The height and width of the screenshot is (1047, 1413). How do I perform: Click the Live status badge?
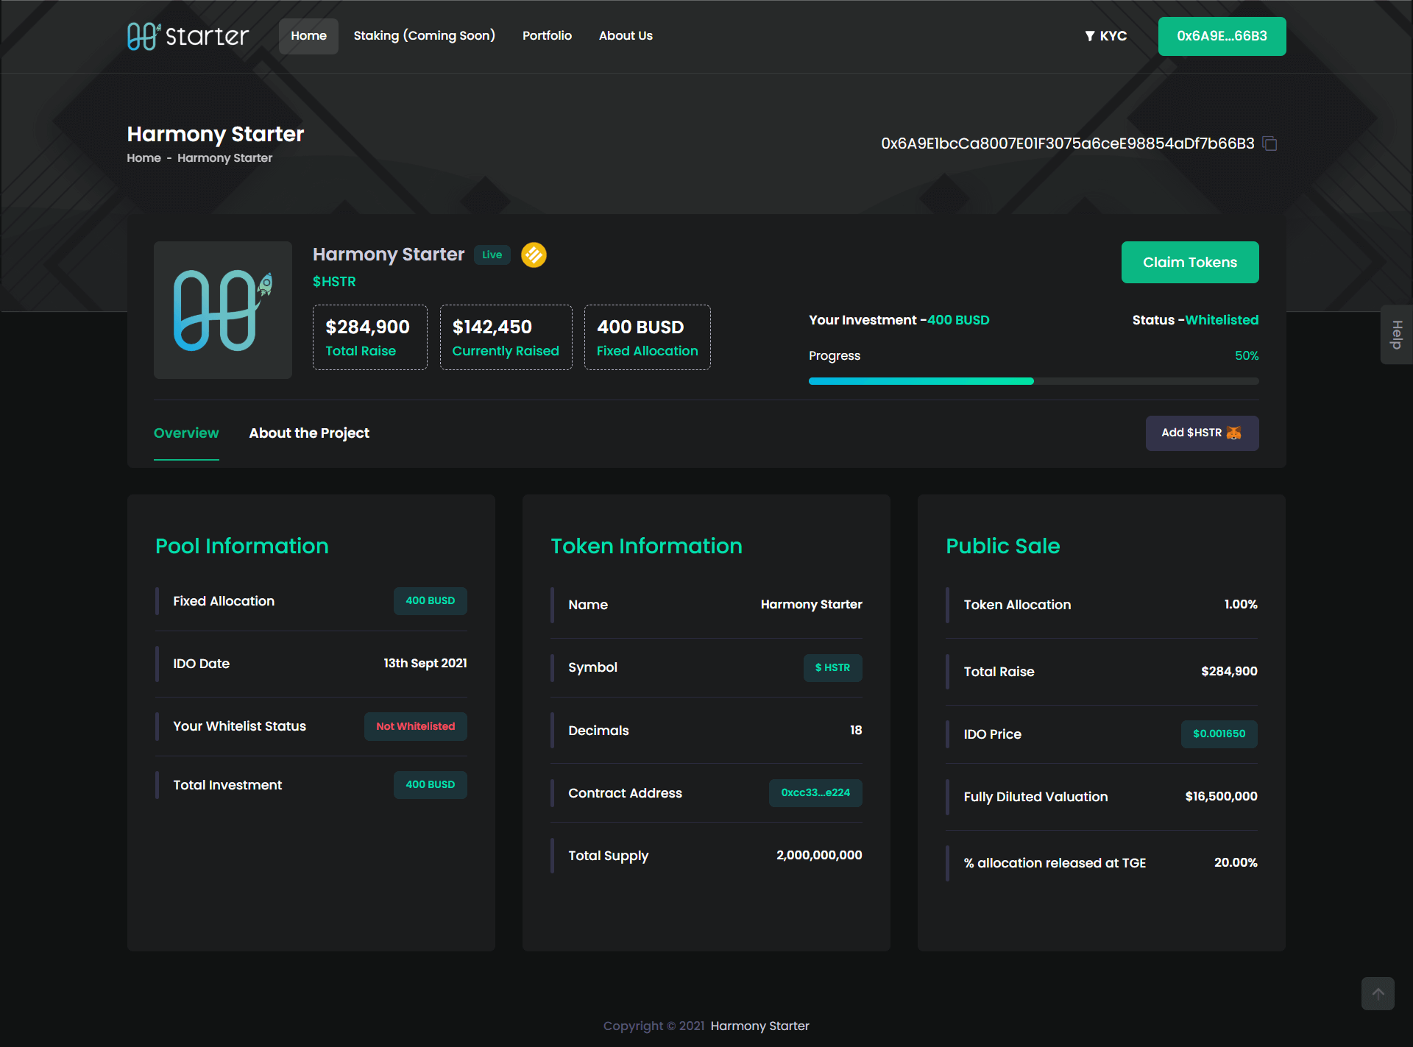tap(492, 255)
